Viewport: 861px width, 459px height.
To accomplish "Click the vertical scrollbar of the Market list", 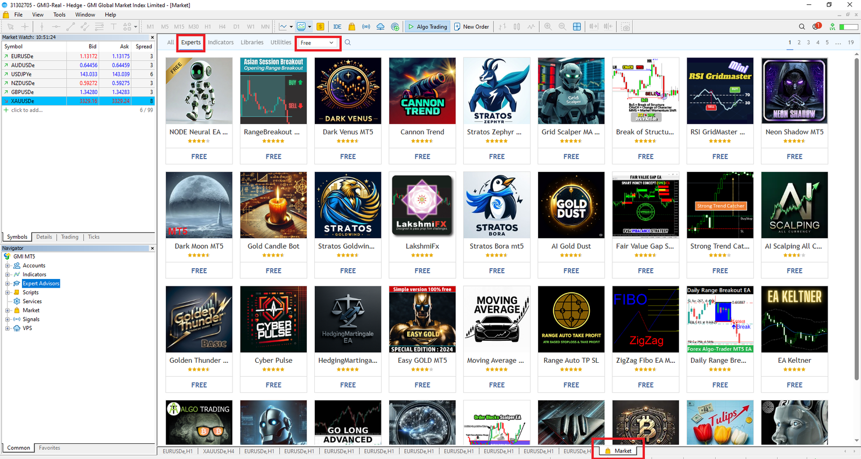I will coord(857,215).
